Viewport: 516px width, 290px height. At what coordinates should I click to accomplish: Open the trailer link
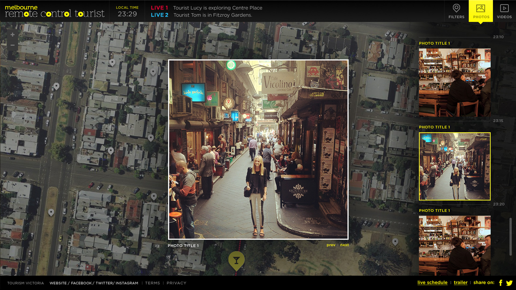[x=460, y=282]
